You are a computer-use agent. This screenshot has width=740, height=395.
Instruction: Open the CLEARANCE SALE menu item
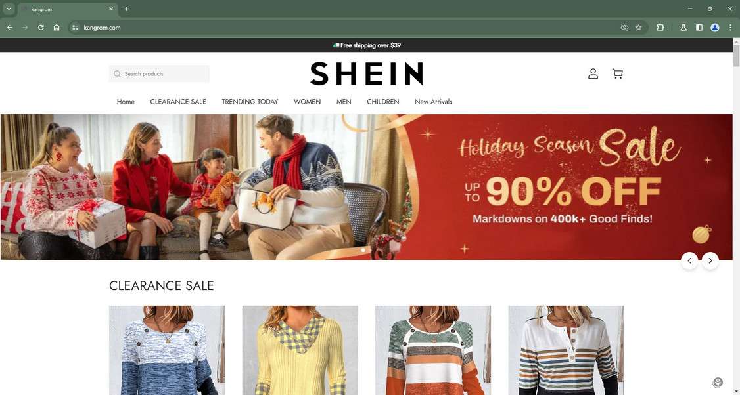coord(178,101)
